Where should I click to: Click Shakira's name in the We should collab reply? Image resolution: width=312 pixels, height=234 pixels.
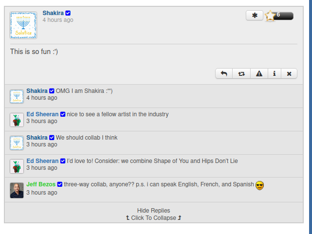(x=37, y=138)
